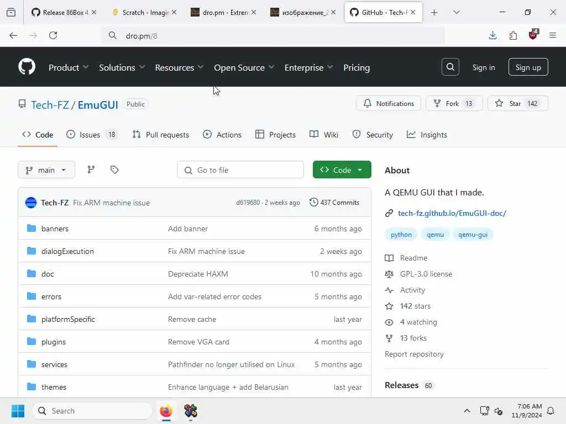Screen dimensions: 566x424
Task: Reload the current page
Action: 53,35
